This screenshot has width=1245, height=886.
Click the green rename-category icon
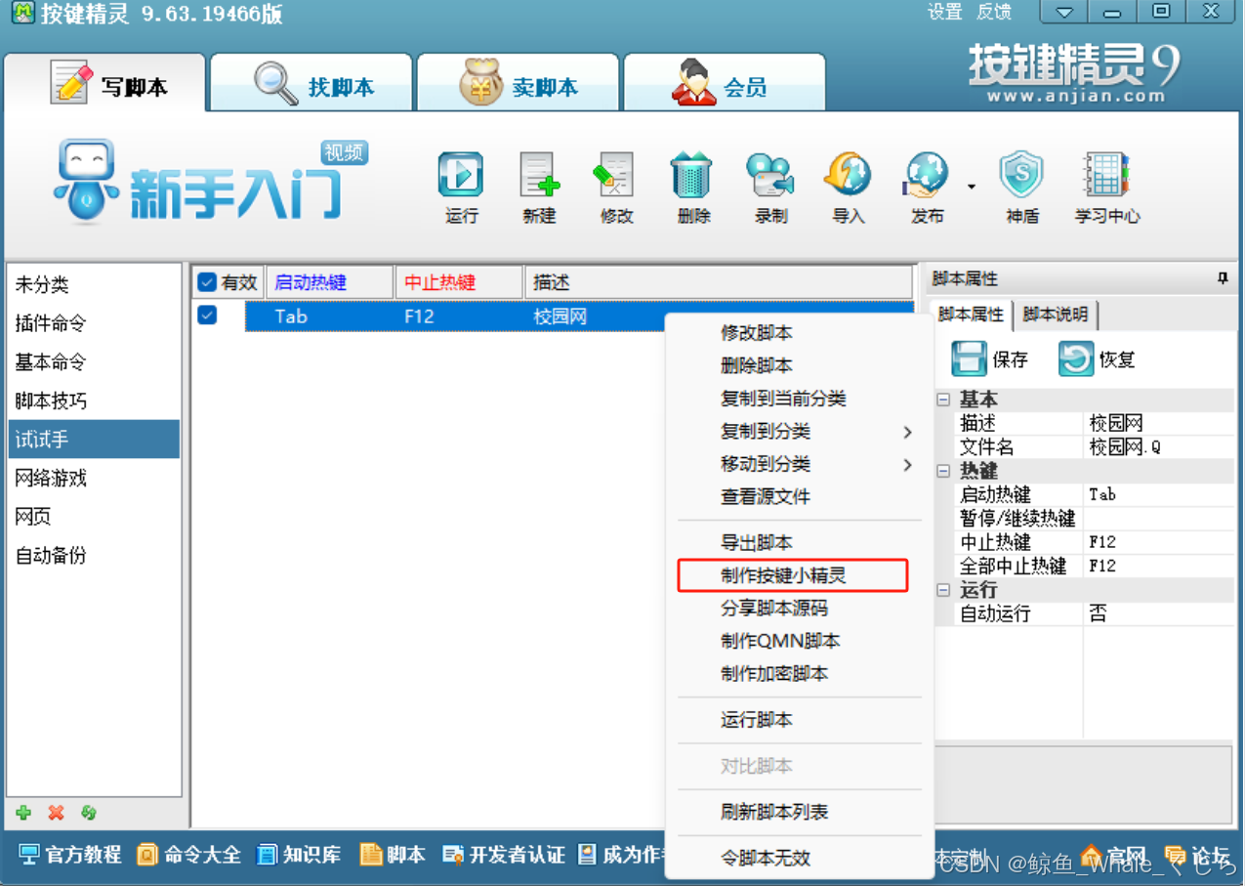89,813
